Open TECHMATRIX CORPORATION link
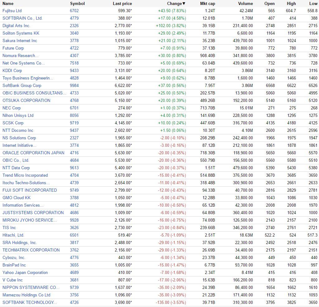Screen dimensions: 319x307 tap(31, 250)
